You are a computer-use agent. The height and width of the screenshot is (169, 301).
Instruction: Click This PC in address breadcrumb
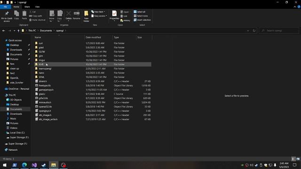click(32, 31)
